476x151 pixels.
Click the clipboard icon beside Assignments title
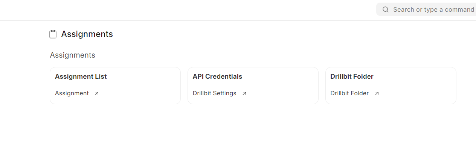pyautogui.click(x=53, y=34)
